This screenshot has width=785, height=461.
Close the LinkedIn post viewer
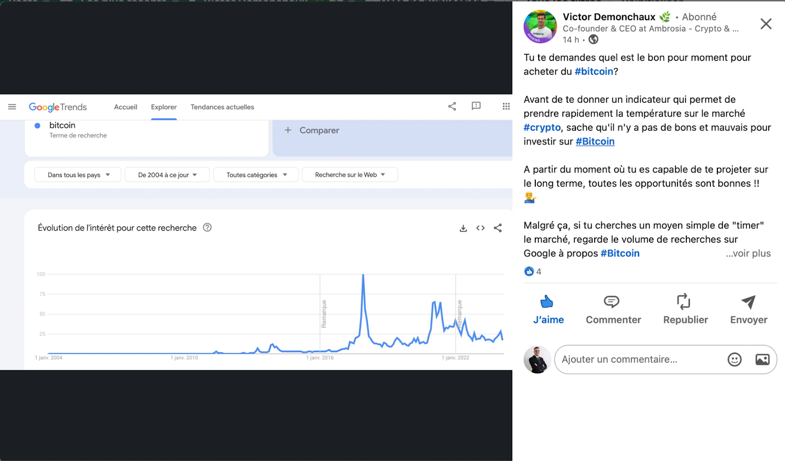pos(766,24)
